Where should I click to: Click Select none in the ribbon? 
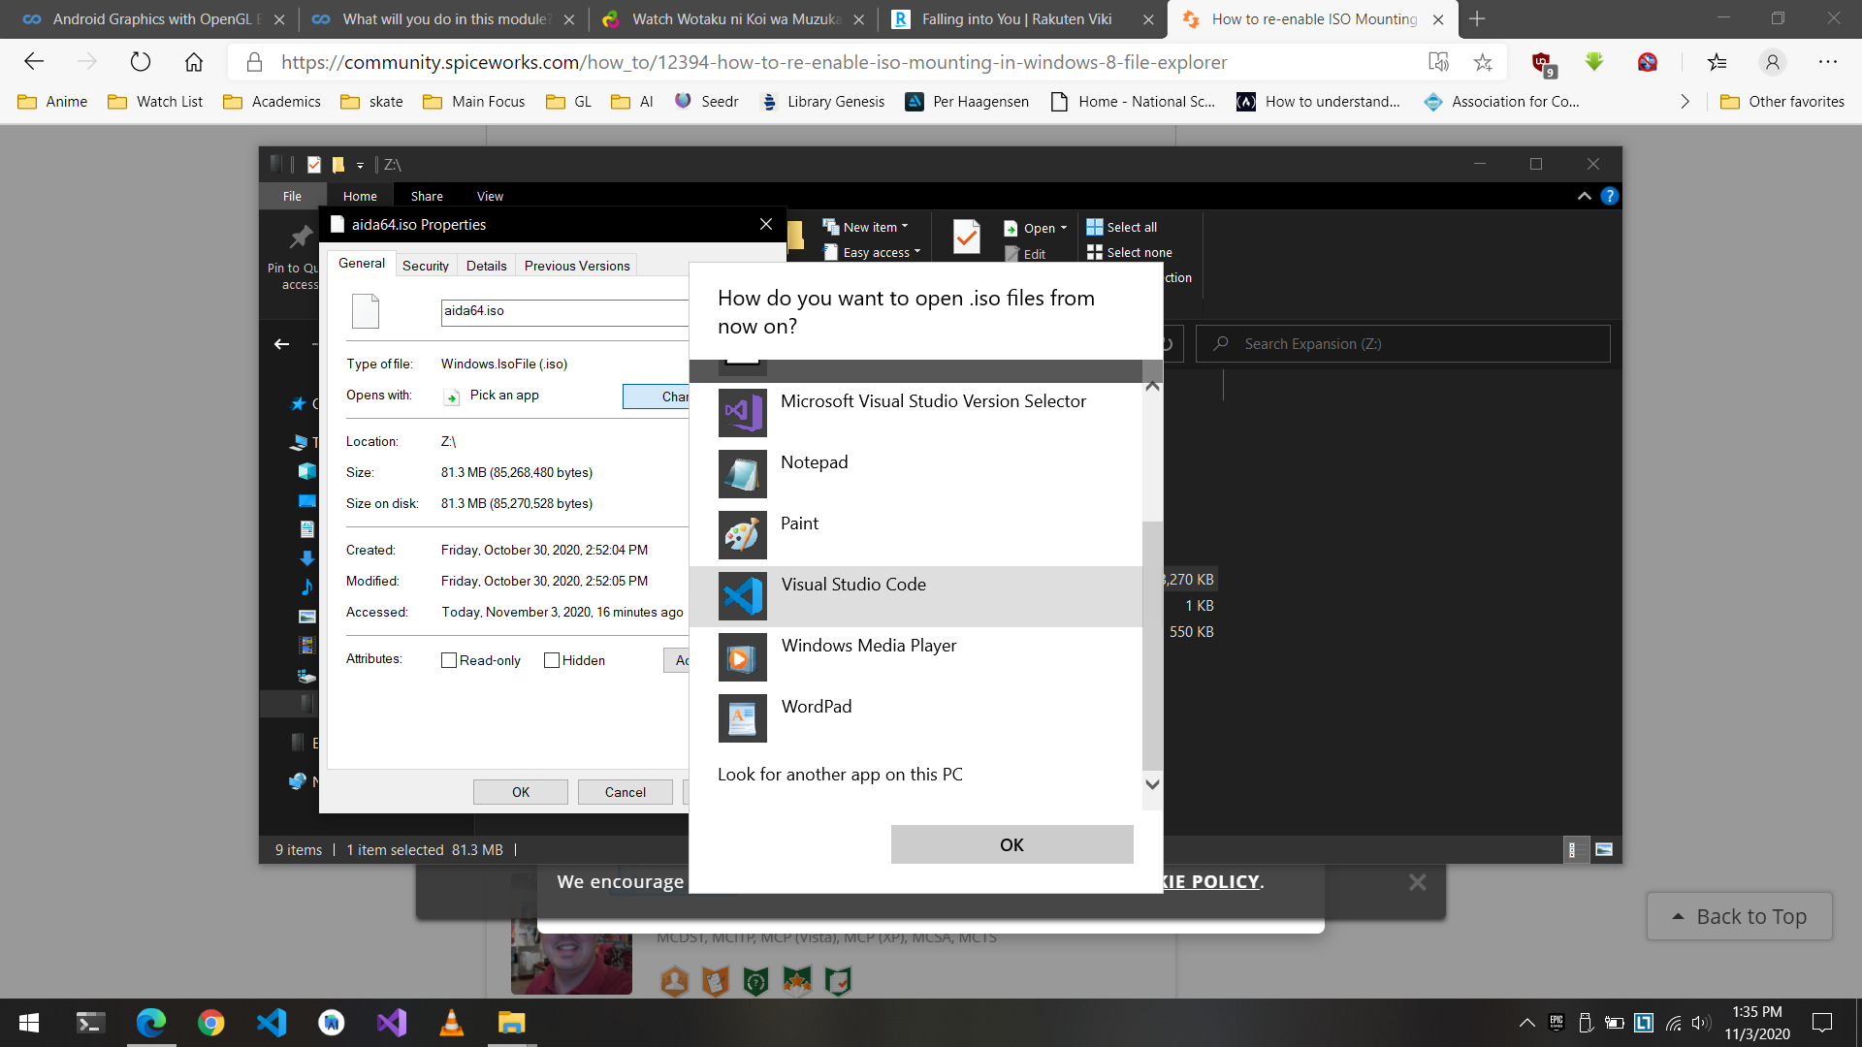point(1130,252)
